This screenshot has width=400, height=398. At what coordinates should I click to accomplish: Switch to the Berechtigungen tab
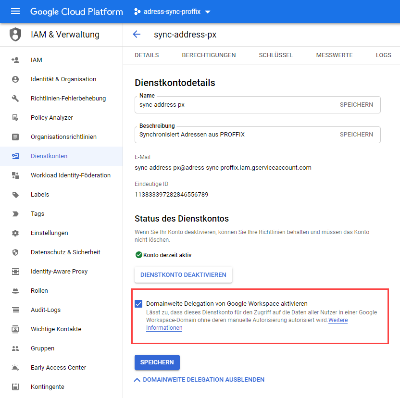209,55
